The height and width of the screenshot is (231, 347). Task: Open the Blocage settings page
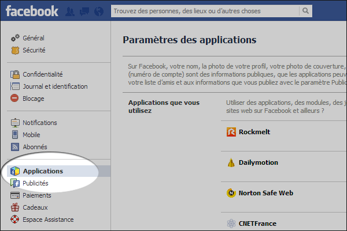tap(34, 99)
